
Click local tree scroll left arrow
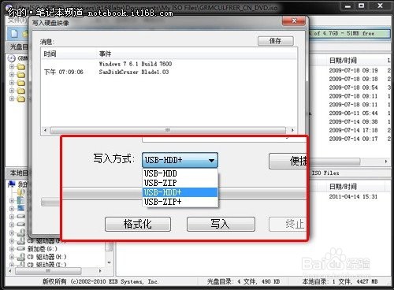(10, 270)
